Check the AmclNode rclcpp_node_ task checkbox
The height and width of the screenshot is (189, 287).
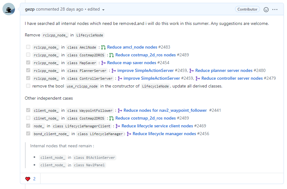tap(28, 47)
